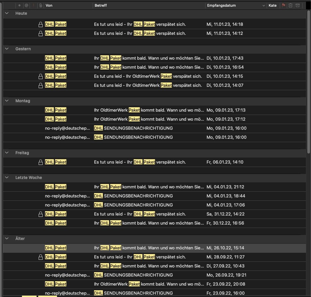The width and height of the screenshot is (311, 297).
Task: Sort by flag status column icon
Action: tap(284, 5)
